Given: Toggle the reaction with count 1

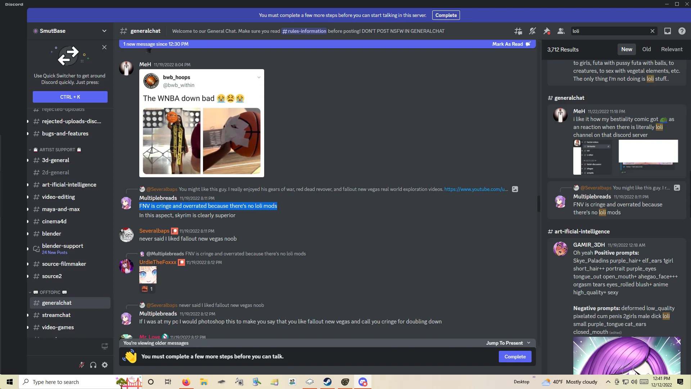Looking at the screenshot, I should tap(147, 289).
